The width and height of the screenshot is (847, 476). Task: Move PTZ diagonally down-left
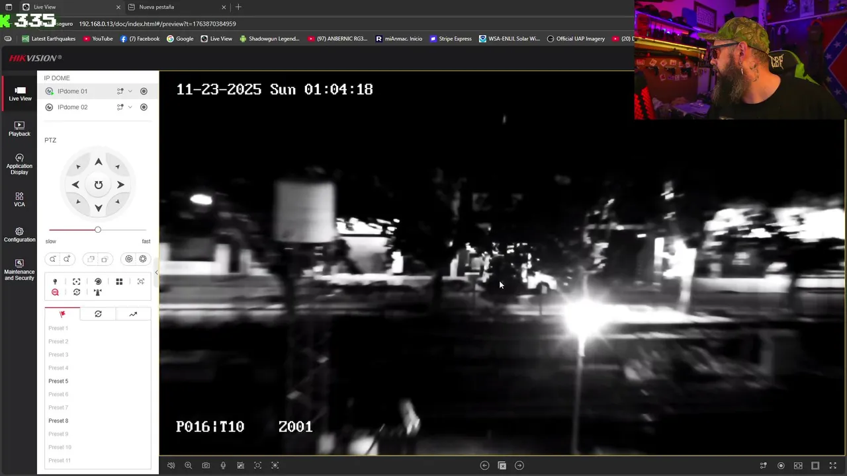pos(78,202)
